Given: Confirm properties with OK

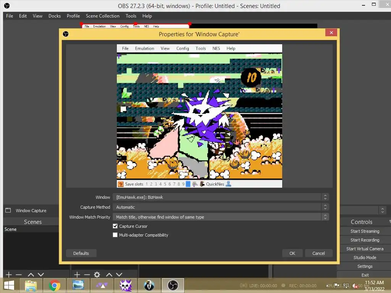Looking at the screenshot, I should (x=292, y=253).
